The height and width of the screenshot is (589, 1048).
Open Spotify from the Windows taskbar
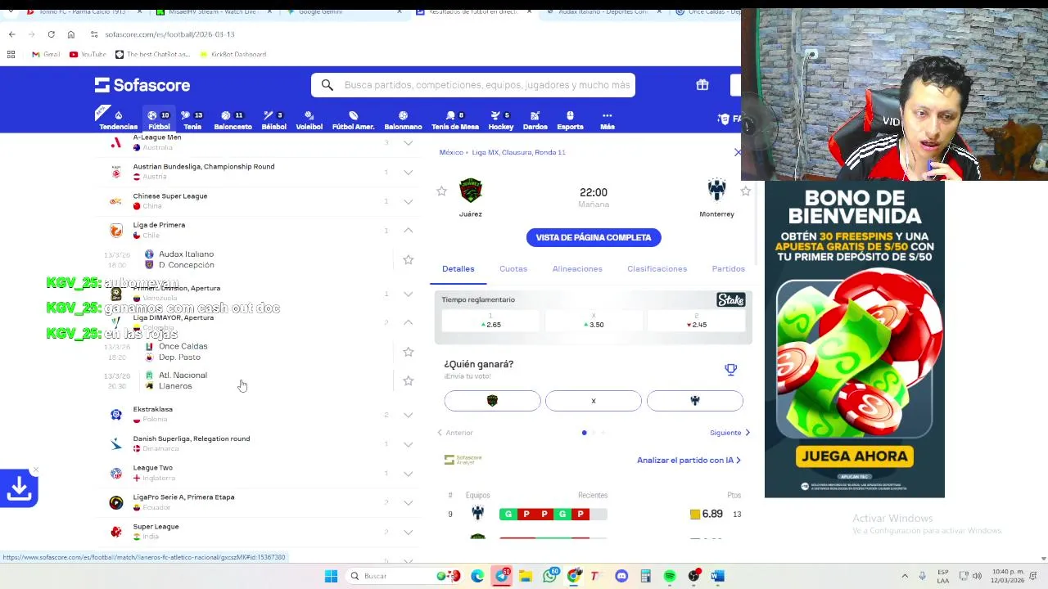(670, 576)
